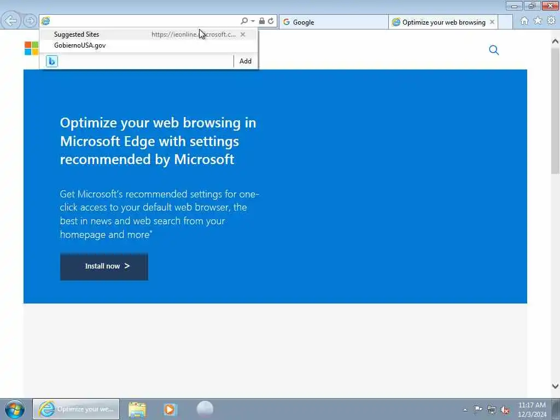Click the network tray icon
Screen dimensions: 560x420
click(492, 410)
